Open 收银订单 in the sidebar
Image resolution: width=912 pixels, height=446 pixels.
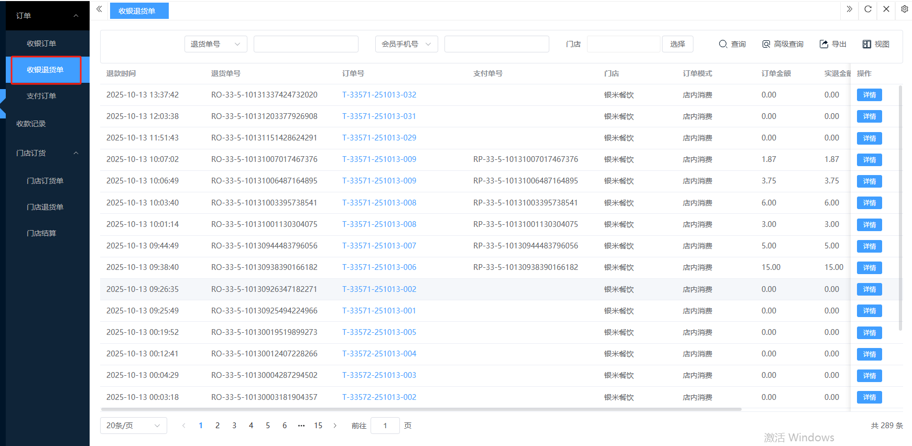(41, 43)
